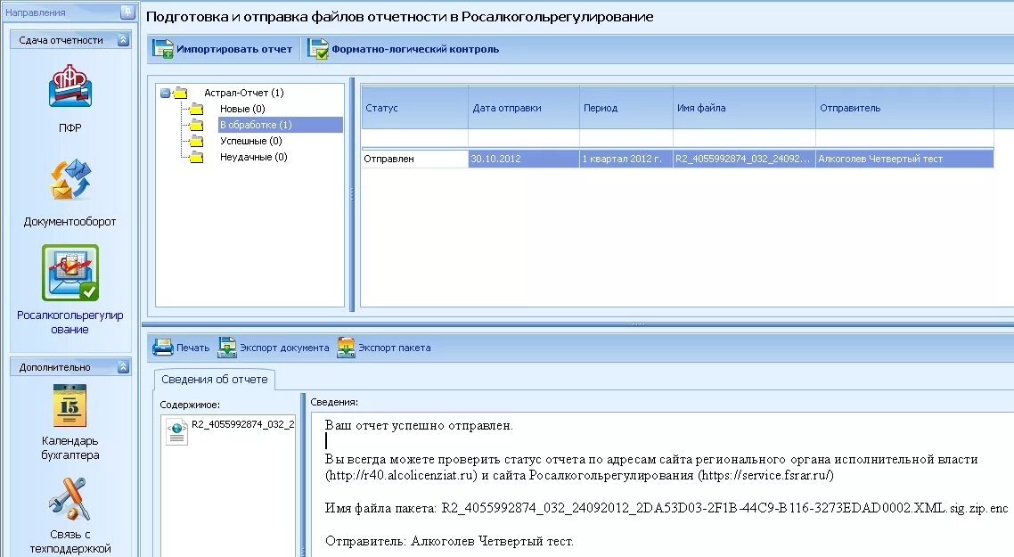
Task: Click the Успешные folder icon
Action: (196, 141)
